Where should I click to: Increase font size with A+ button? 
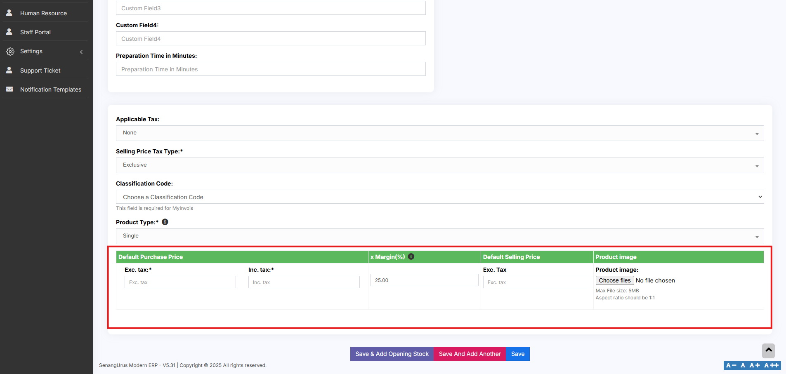pos(755,365)
